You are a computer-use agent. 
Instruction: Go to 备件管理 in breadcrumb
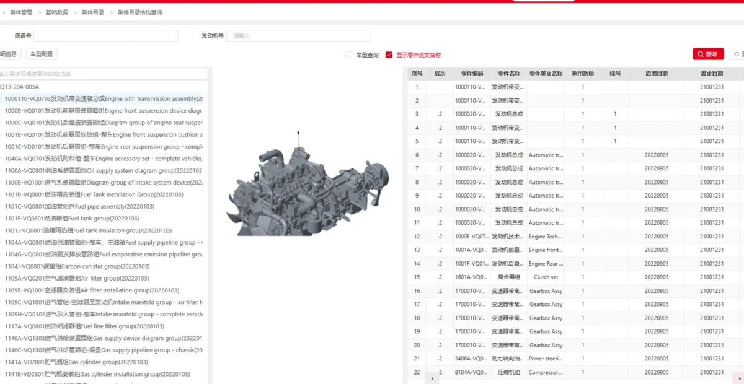pos(21,12)
